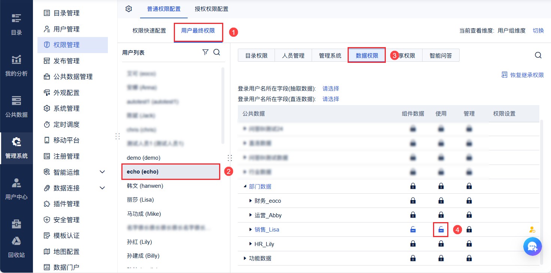Select 管理系统 in the left navigation bar
This screenshot has height=273, width=551.
pos(16,148)
